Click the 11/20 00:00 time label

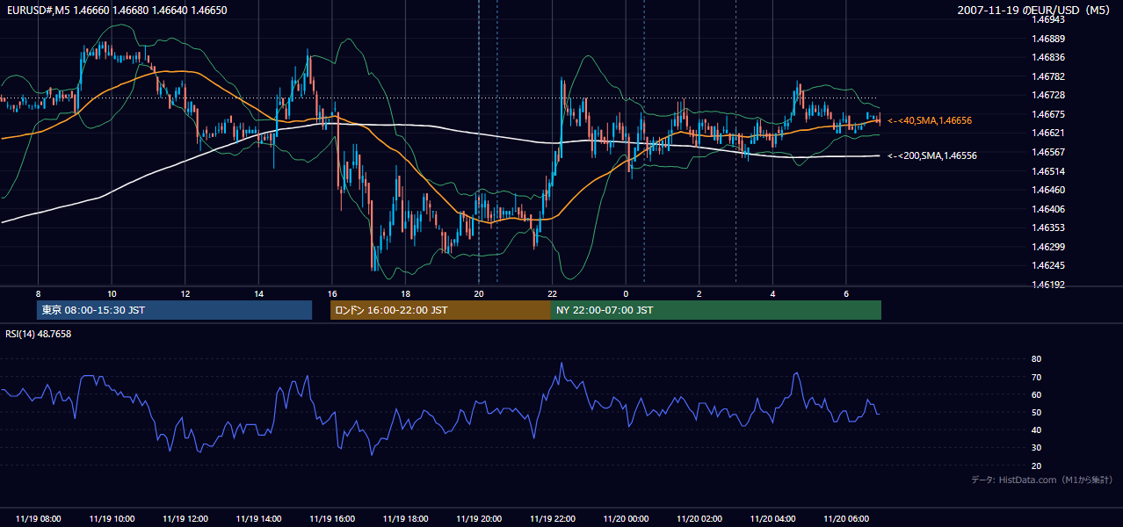pos(626,519)
